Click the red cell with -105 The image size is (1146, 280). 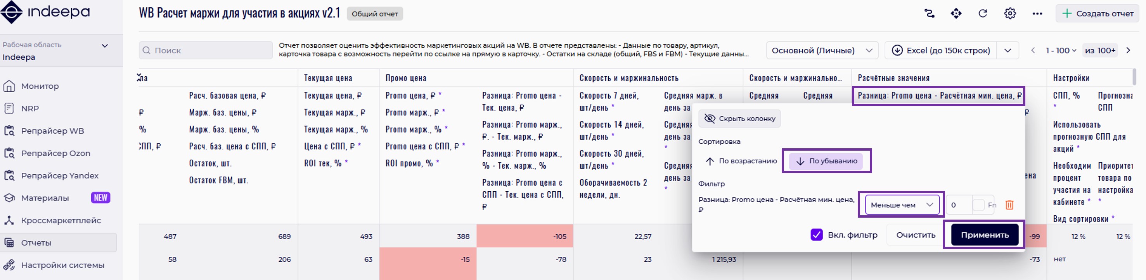pyautogui.click(x=525, y=236)
